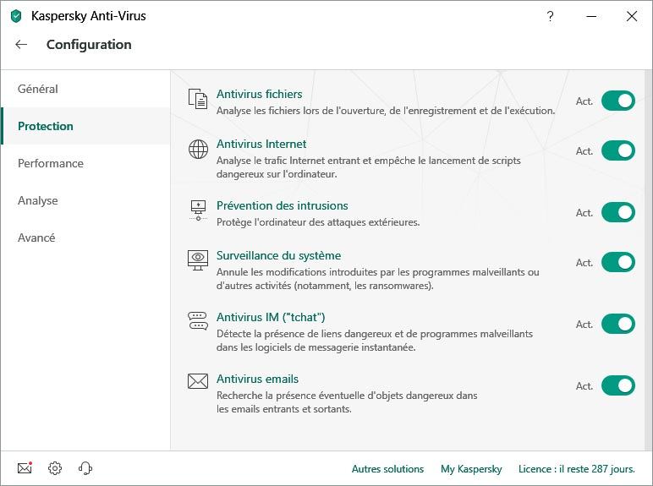Switch off the Antivirus emails toggle
This screenshot has height=486, width=653.
[618, 385]
